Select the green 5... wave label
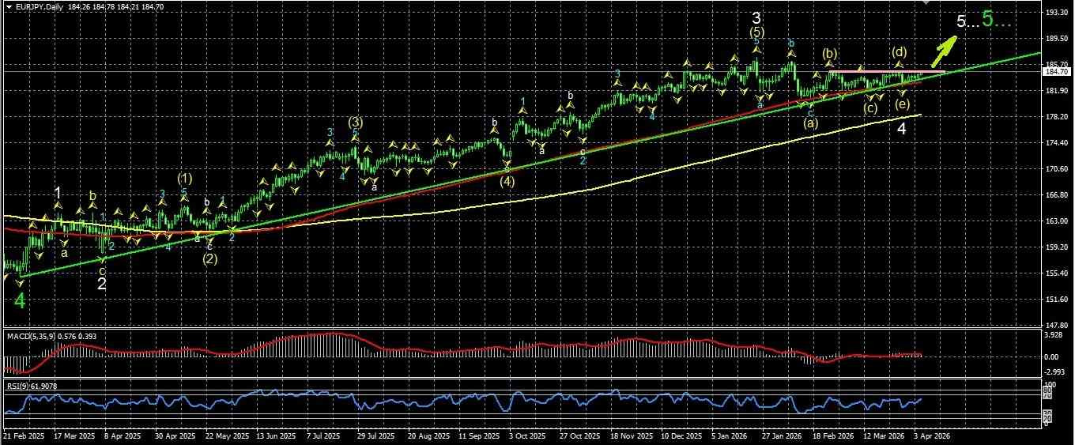 998,19
